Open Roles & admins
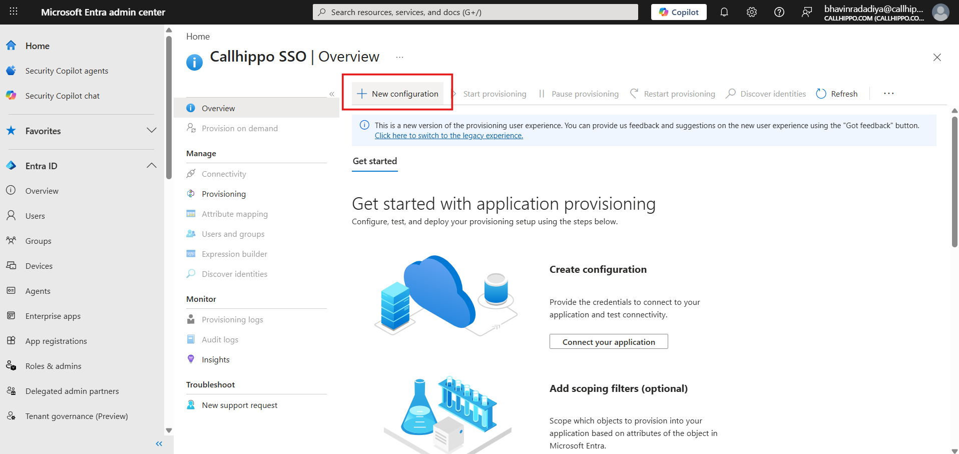959x454 pixels. tap(54, 366)
